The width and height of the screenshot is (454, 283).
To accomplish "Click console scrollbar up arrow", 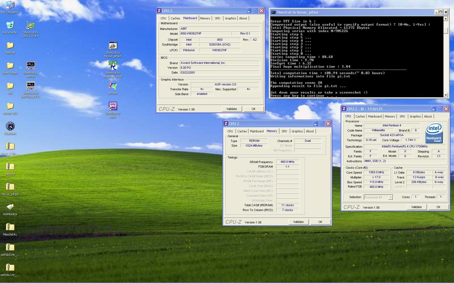I will 446,19.
